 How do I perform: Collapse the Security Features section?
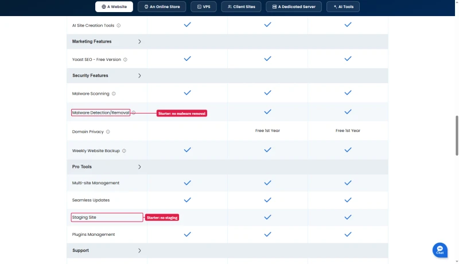(139, 76)
